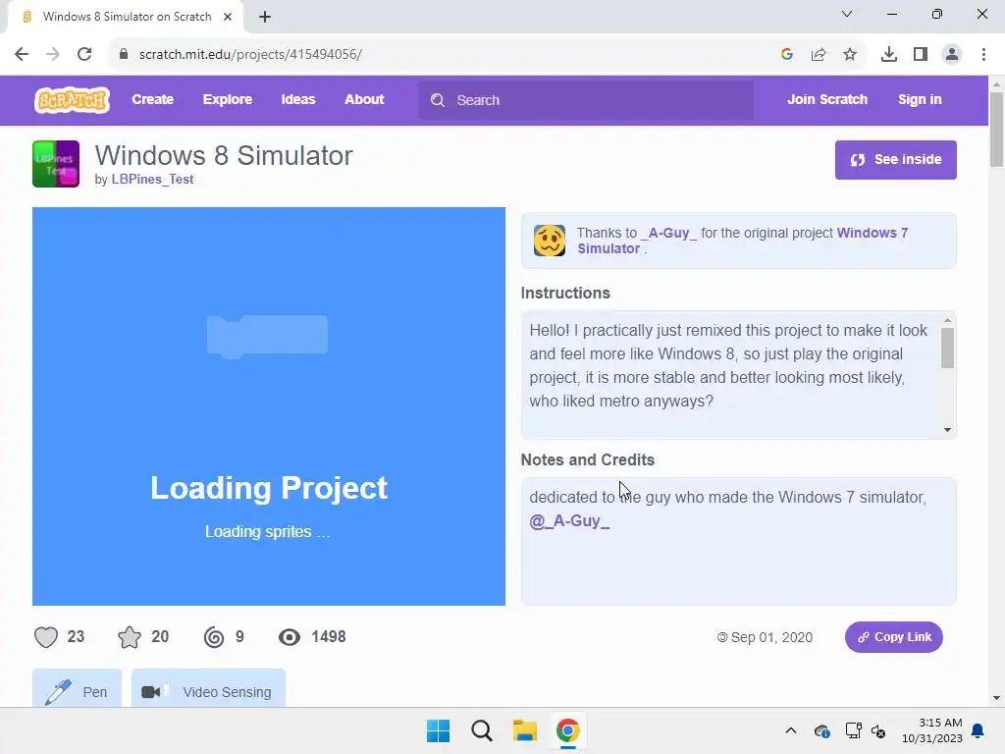Viewport: 1005px width, 754px height.
Task: Click the Video Sensing extension chip
Action: coord(208,688)
